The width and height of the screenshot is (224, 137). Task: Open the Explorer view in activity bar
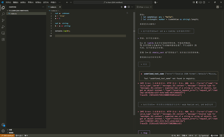tap(3, 8)
